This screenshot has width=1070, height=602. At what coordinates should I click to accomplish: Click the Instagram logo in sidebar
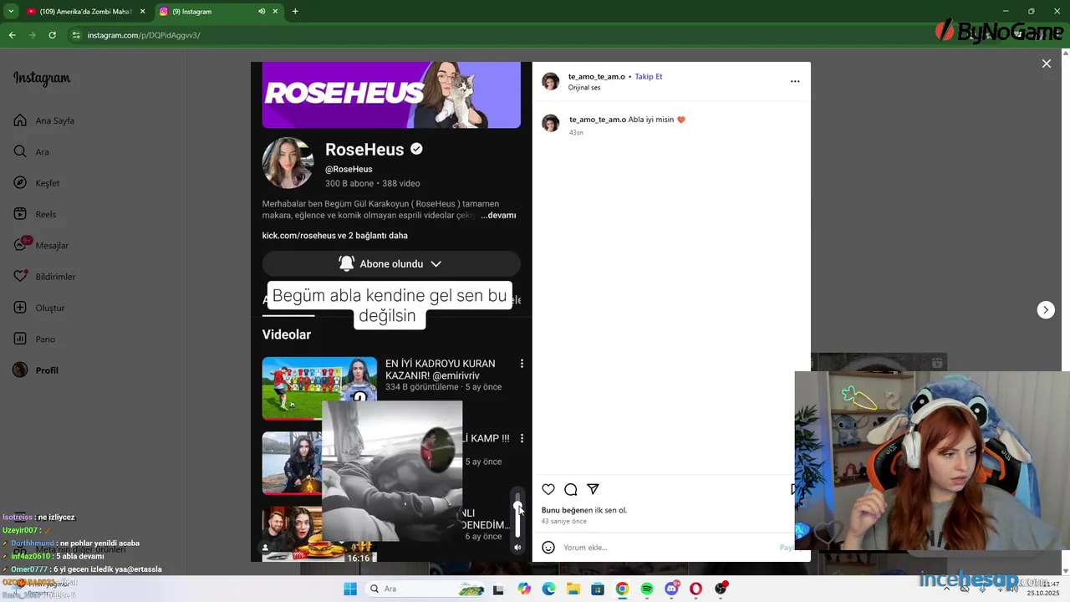click(x=42, y=78)
